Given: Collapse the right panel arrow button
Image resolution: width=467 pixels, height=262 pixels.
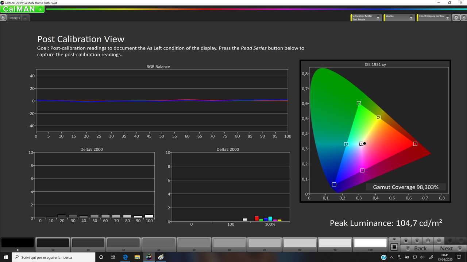Looking at the screenshot, I should [x=463, y=17].
